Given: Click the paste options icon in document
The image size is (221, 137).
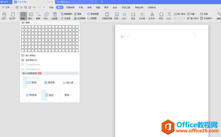Looking at the screenshot, I should point(122,37).
